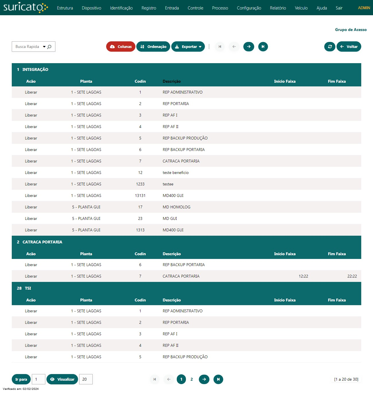
Task: Click the Ir para button
Action: click(x=21, y=379)
